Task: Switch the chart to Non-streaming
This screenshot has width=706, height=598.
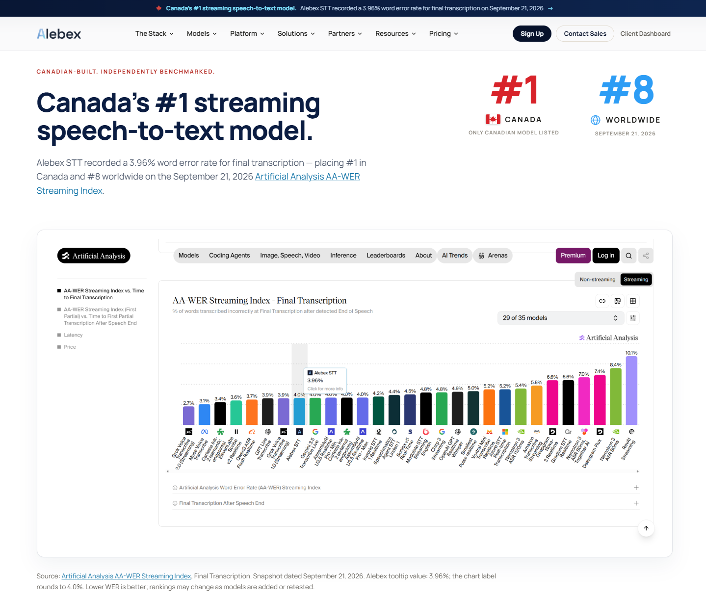Action: [598, 280]
